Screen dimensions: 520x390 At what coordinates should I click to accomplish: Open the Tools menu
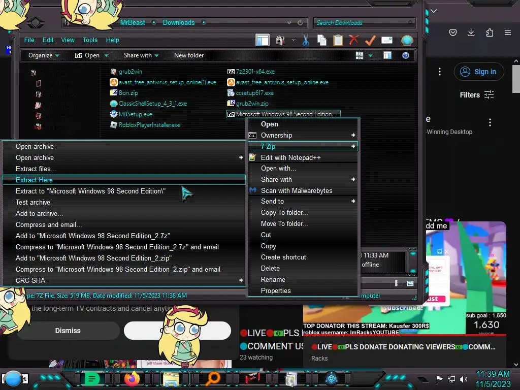[x=90, y=40]
